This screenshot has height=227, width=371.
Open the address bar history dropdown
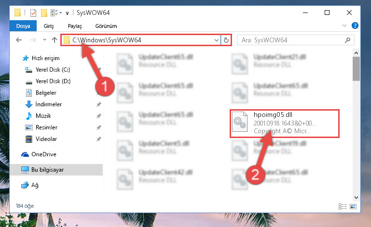click(216, 40)
